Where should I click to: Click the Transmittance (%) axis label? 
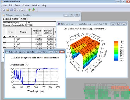point(19,65)
